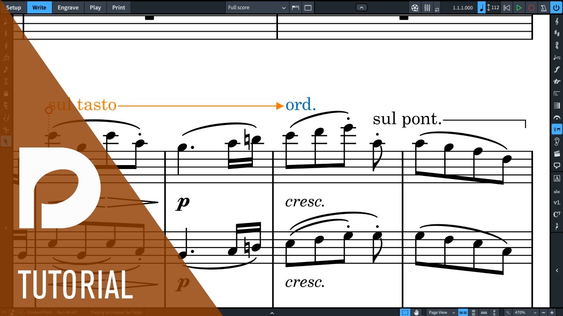This screenshot has width=563, height=316.
Task: Switch to the Setup mode tab
Action: click(x=13, y=7)
